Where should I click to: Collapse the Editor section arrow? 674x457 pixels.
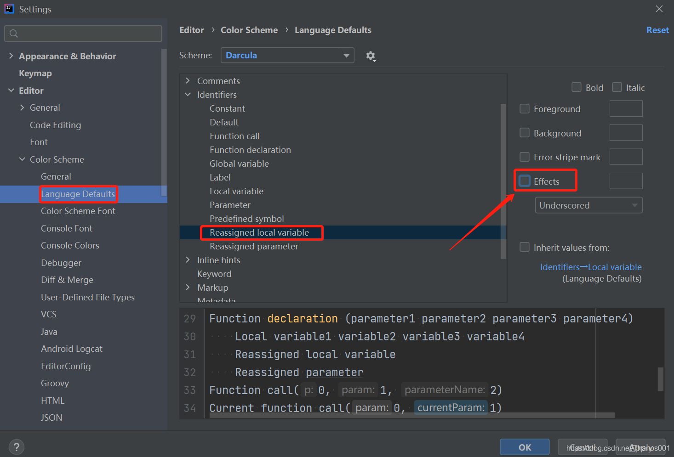(x=11, y=90)
